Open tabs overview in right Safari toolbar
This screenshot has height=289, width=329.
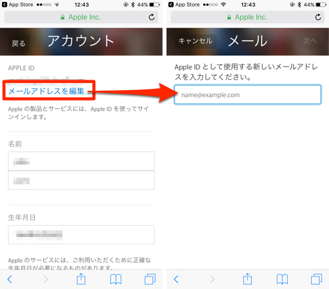(x=316, y=279)
